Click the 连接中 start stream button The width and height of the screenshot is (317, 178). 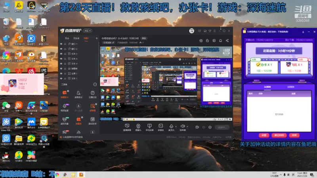(x=222, y=127)
